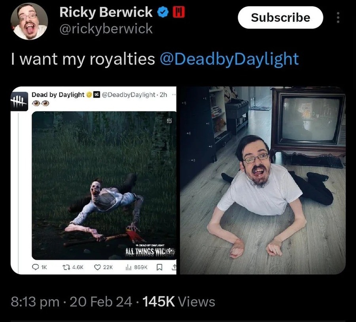
Task: Click the red affiliate badge beside name
Action: 179,12
